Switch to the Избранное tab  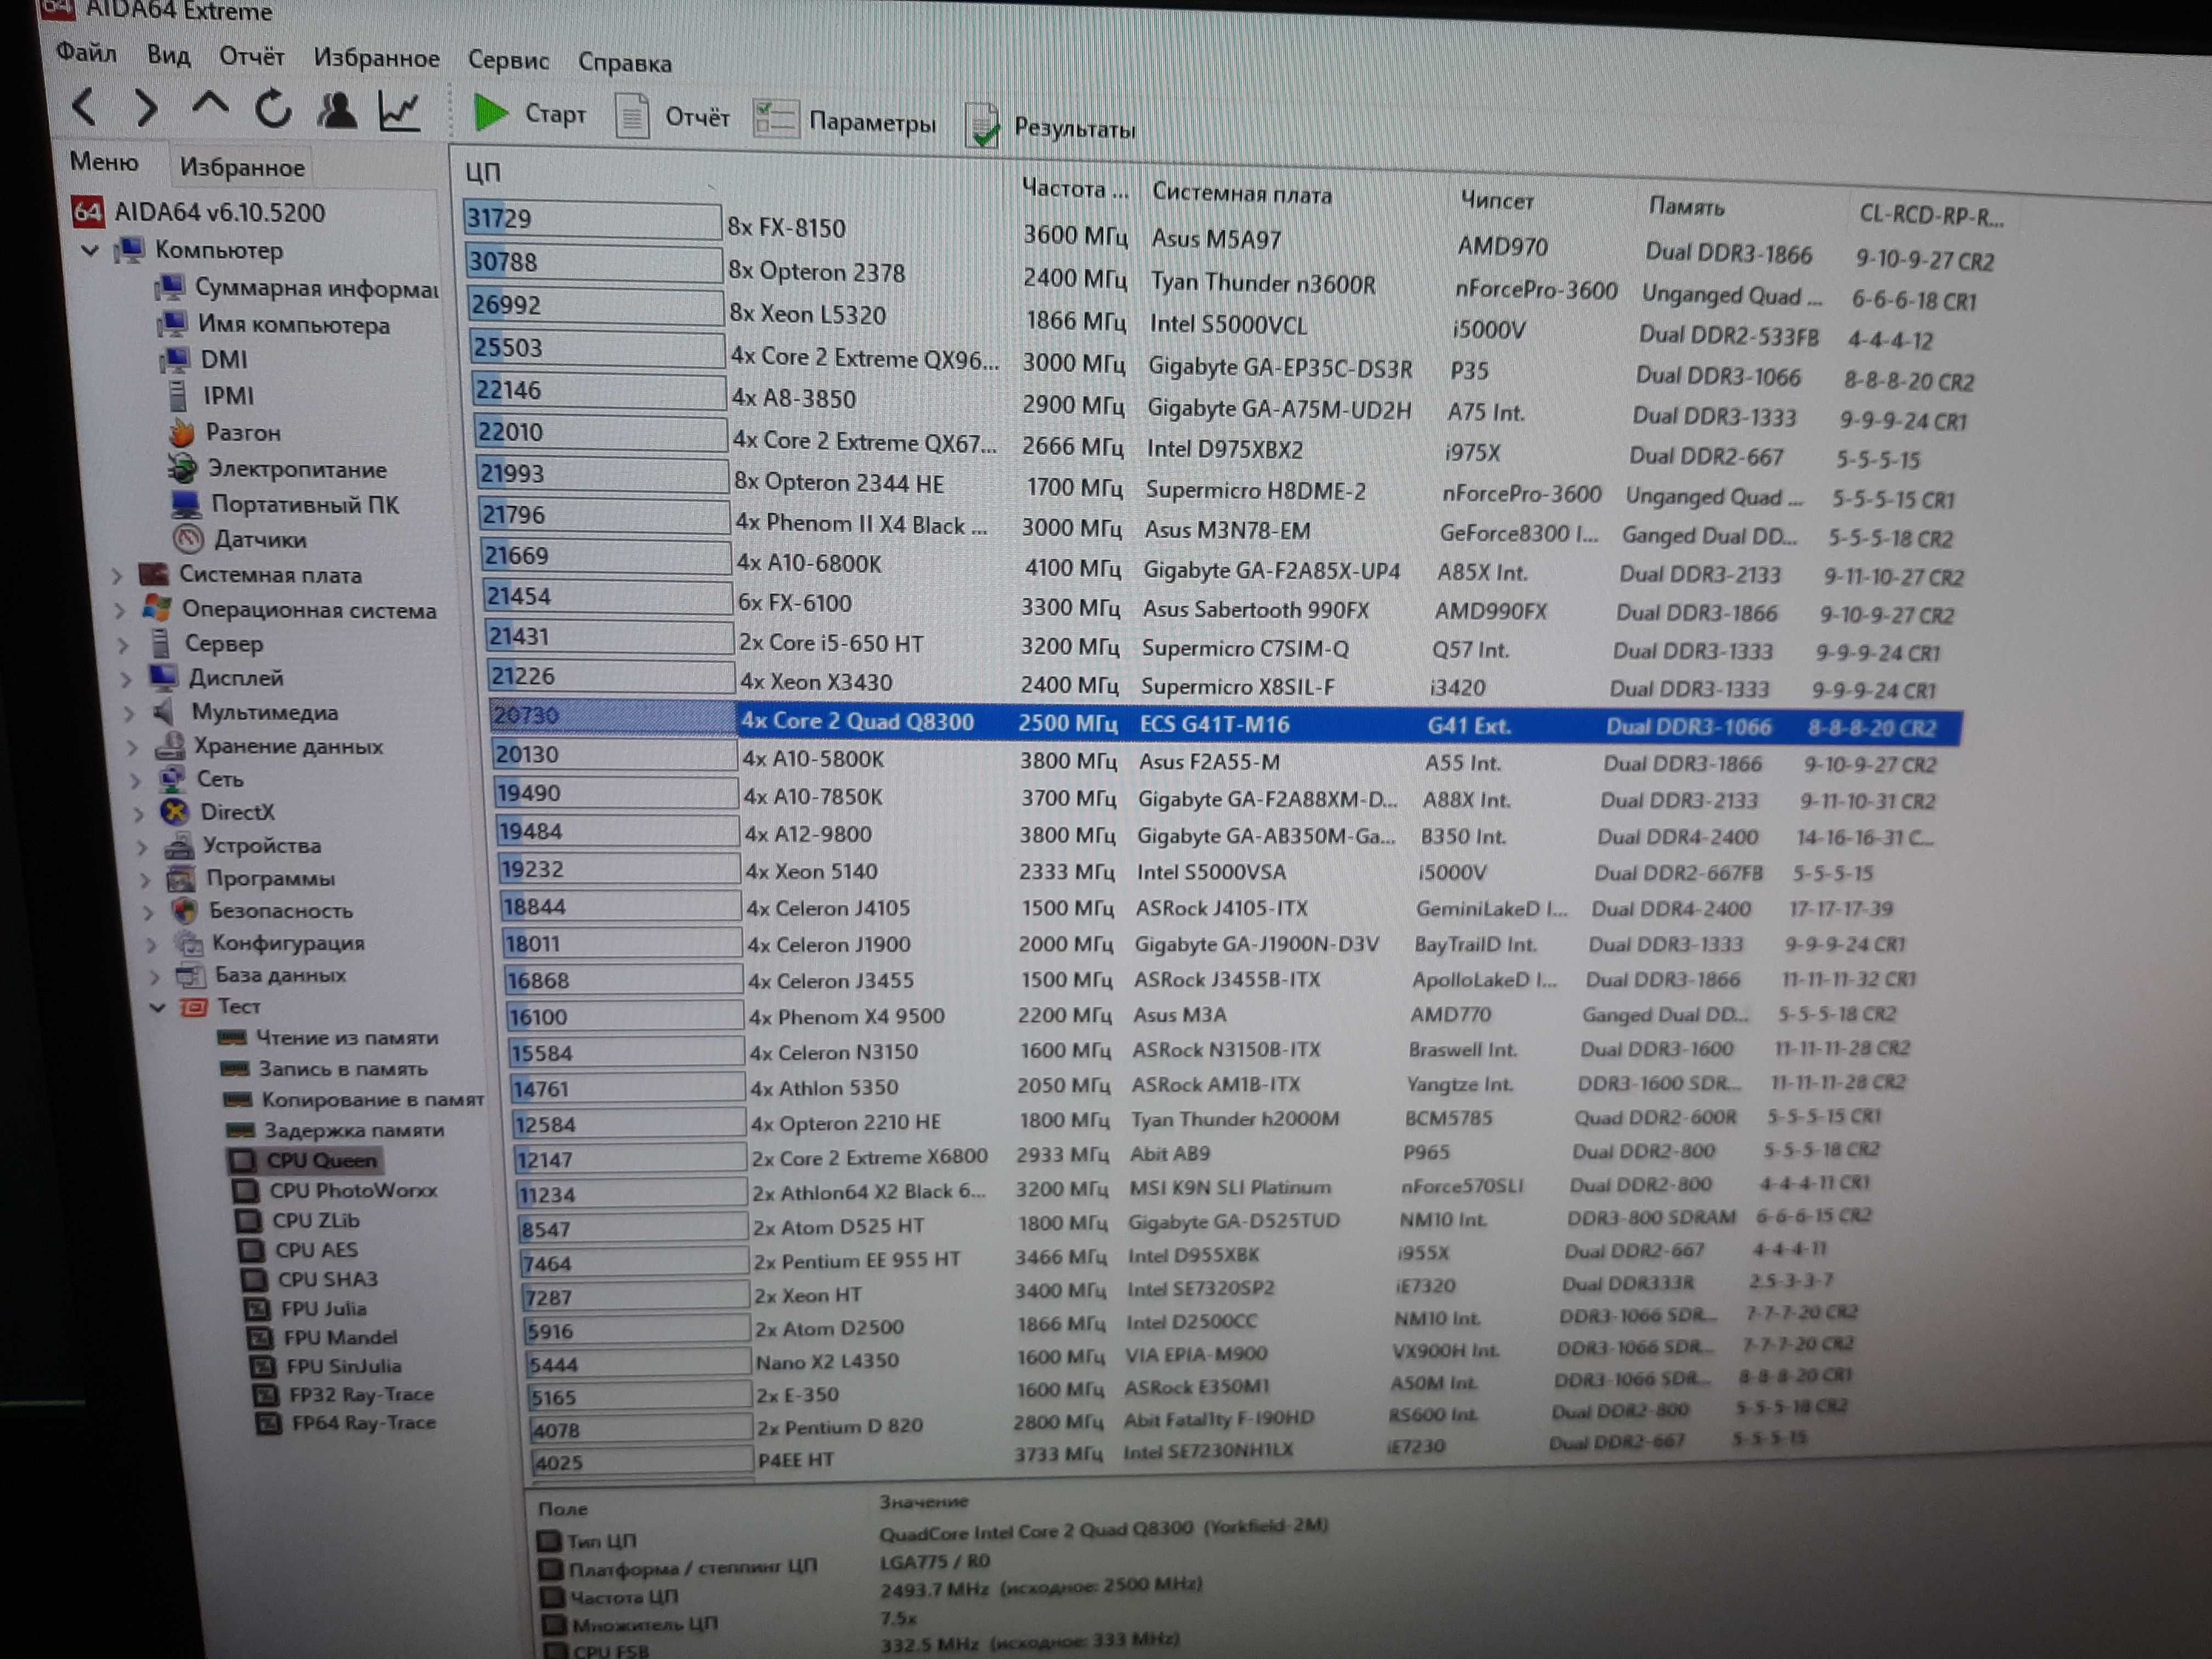[x=242, y=167]
